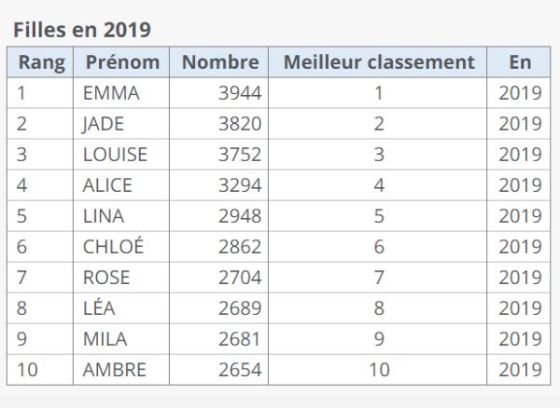The width and height of the screenshot is (560, 408).
Task: Select the LÉA name cell
Action: tap(101, 308)
